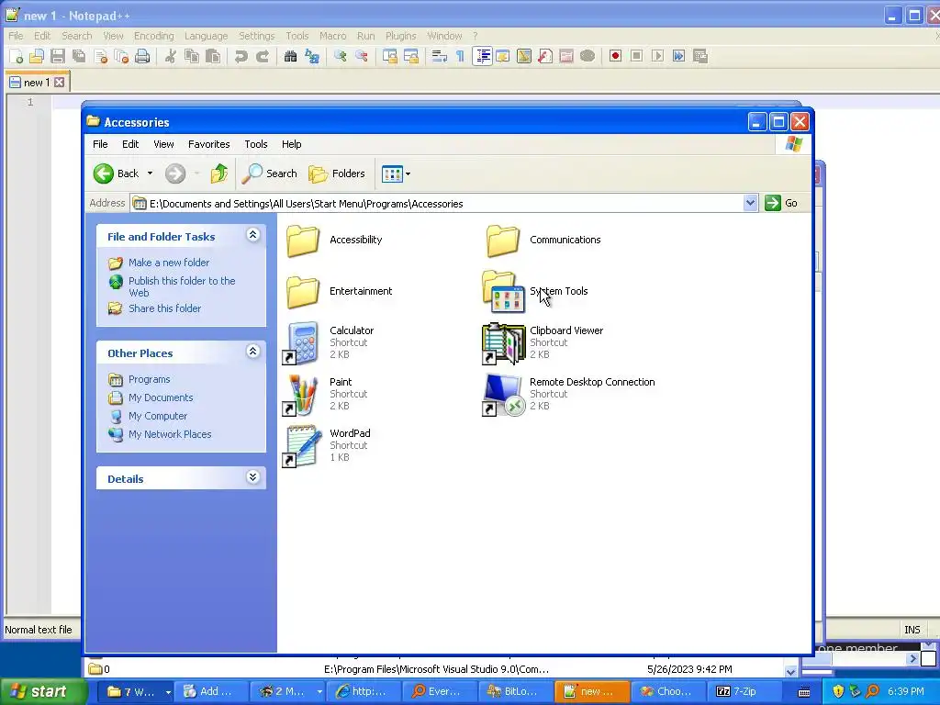This screenshot has height=705, width=940.
Task: Open the Entertainment folder
Action: click(x=339, y=291)
